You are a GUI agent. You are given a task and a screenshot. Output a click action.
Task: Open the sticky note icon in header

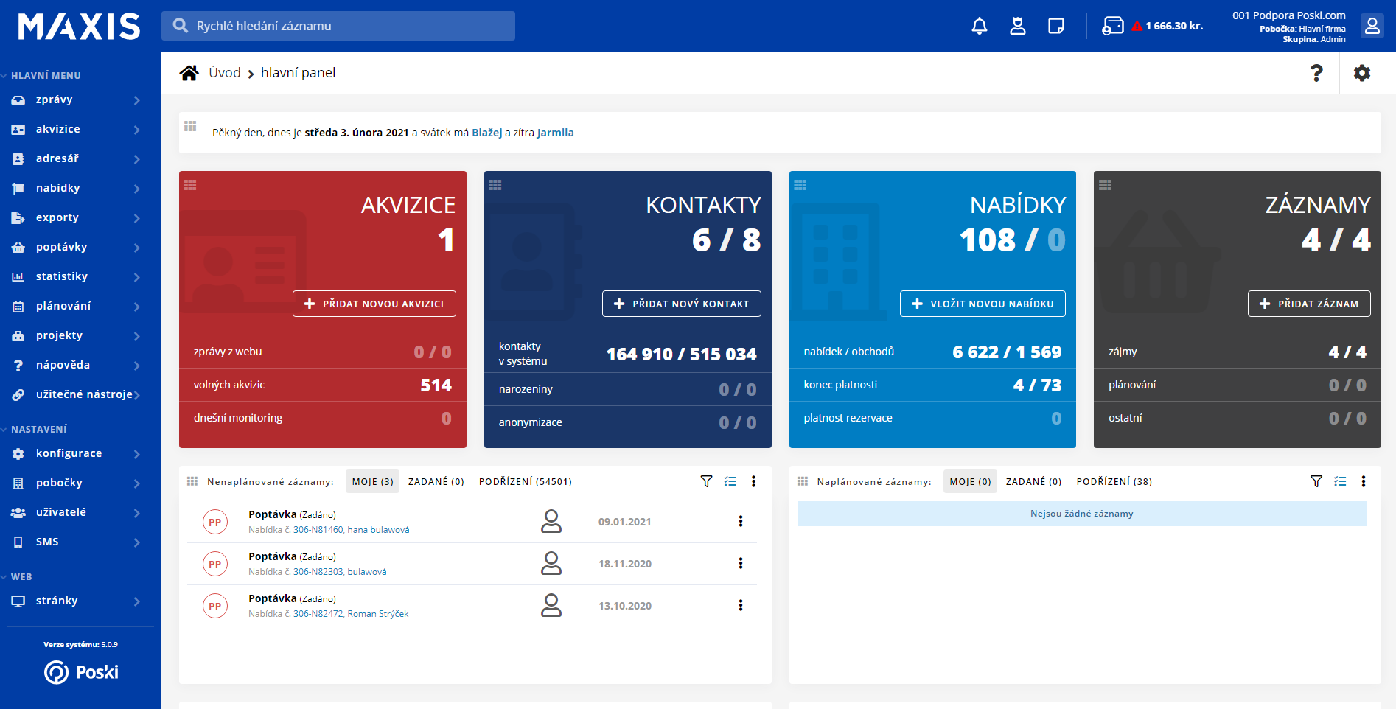pyautogui.click(x=1055, y=26)
